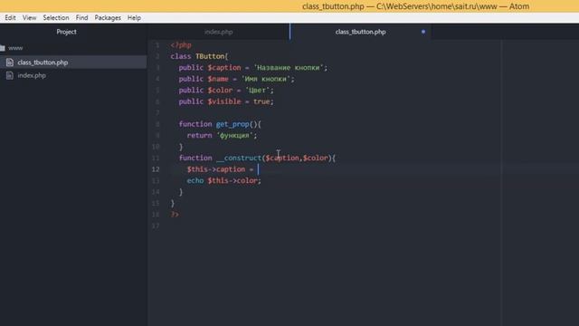
Task: Click line number 11 in the gutter
Action: 156,158
